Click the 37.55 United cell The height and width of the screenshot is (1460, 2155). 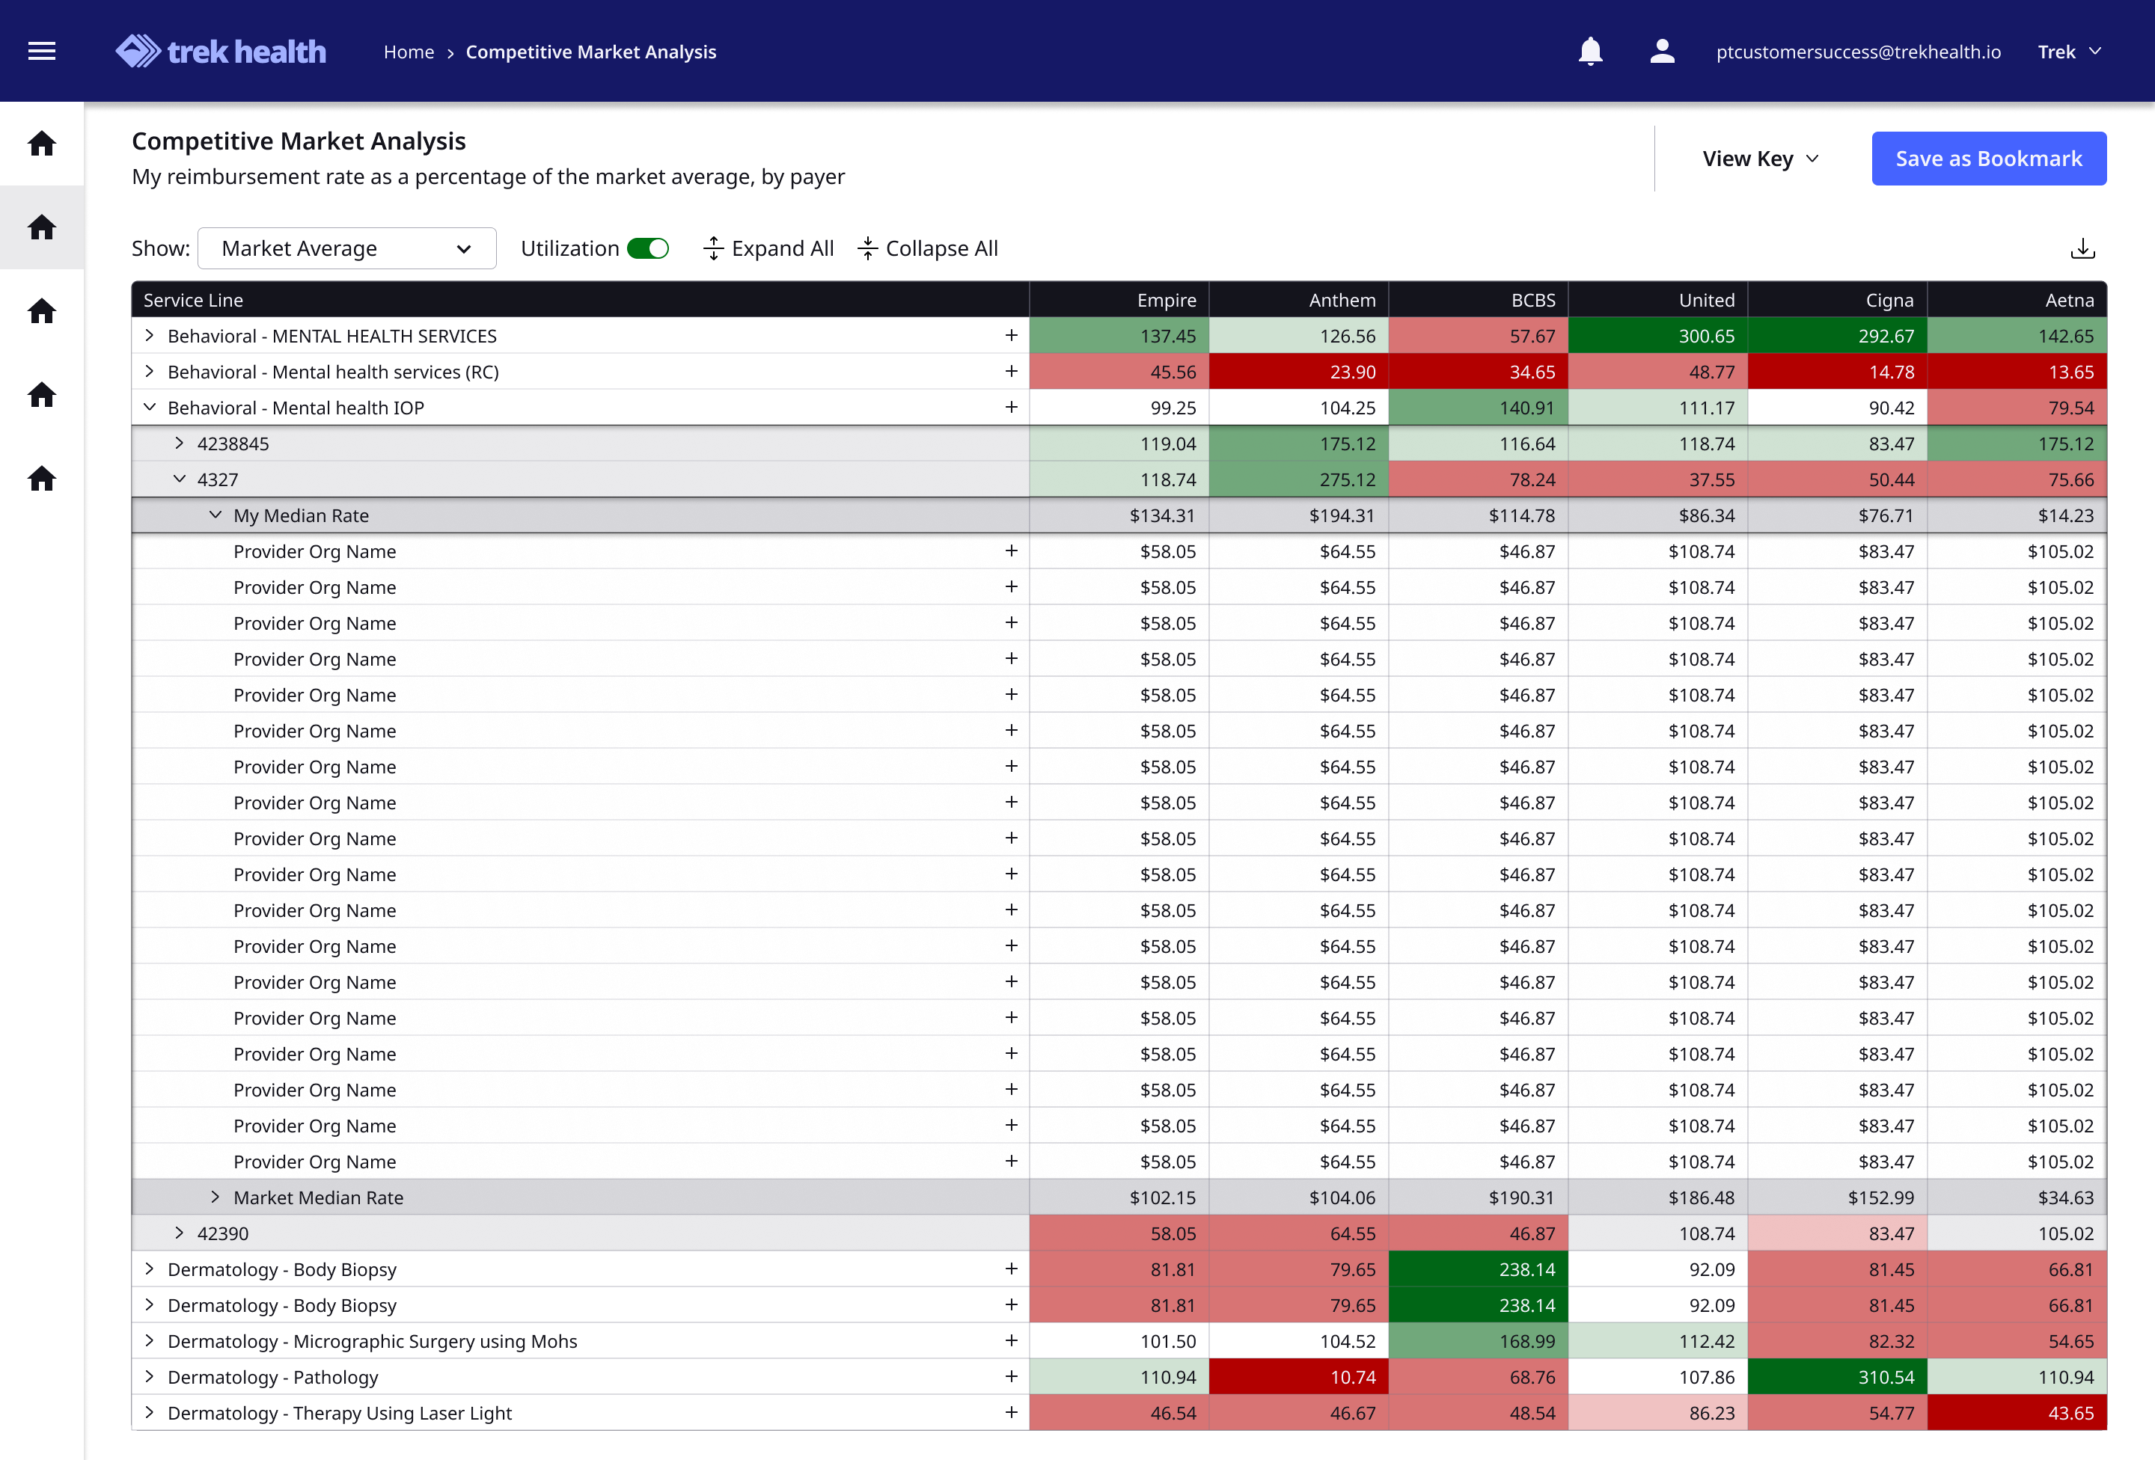(x=1658, y=479)
